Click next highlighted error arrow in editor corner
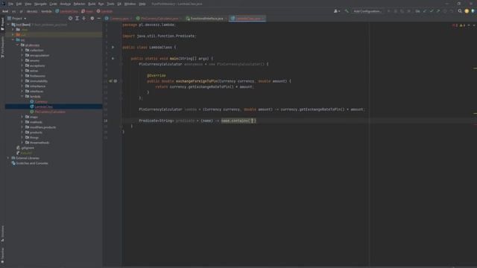The height and width of the screenshot is (268, 477). pyautogui.click(x=474, y=25)
